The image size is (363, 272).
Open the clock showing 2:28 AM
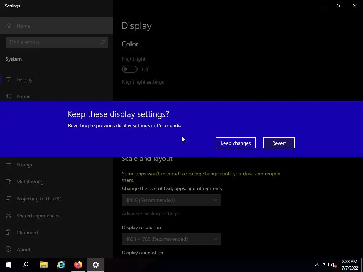click(350, 265)
